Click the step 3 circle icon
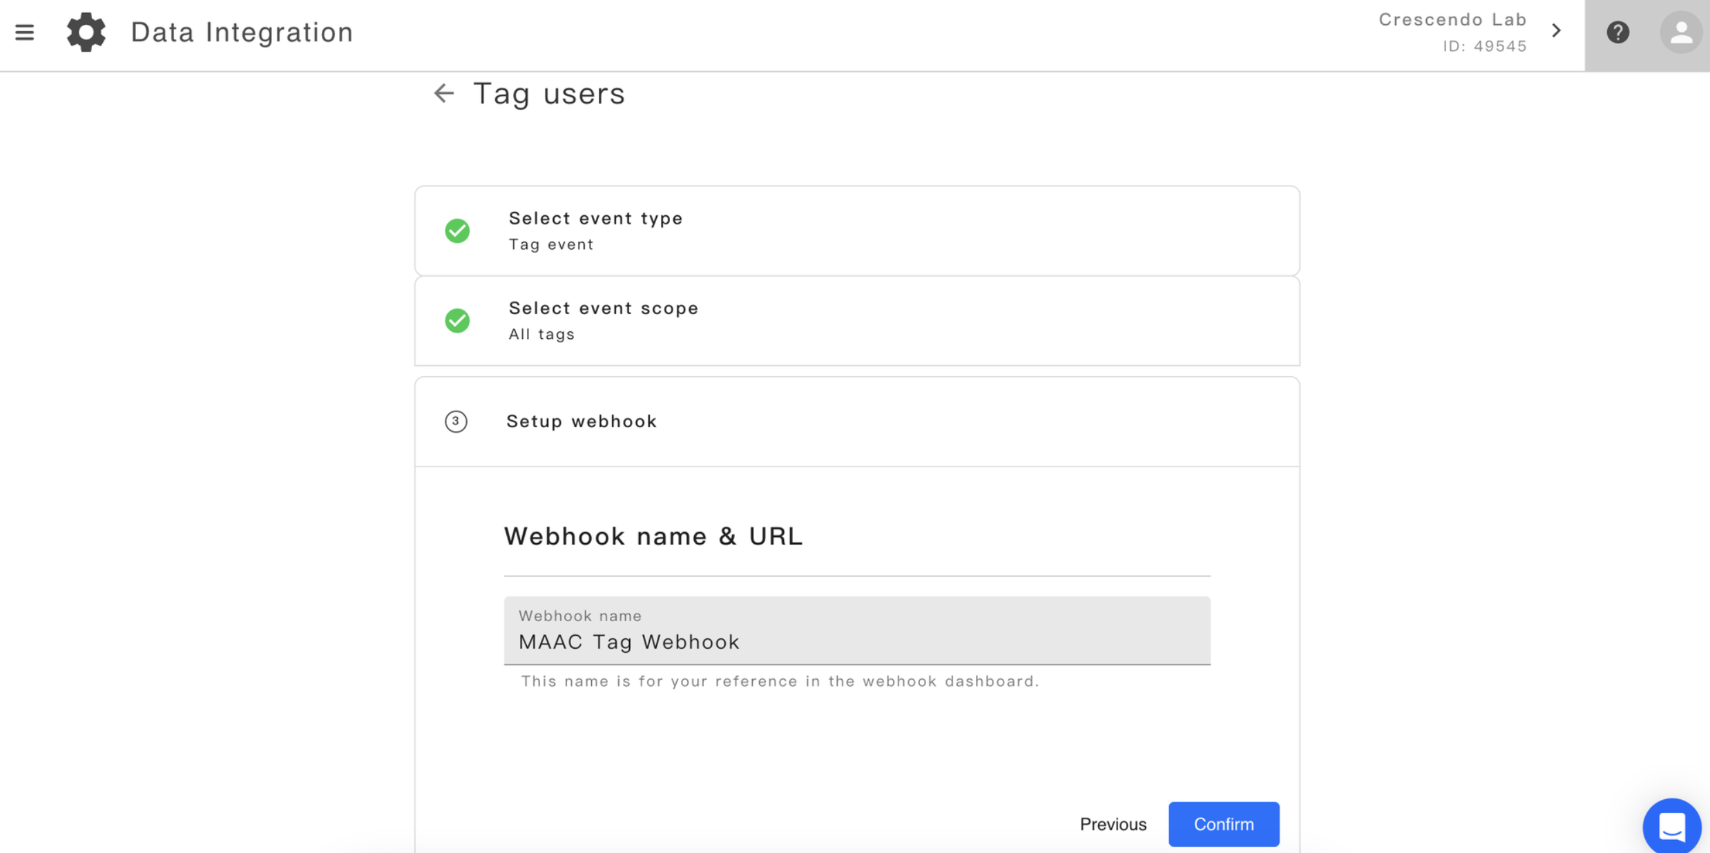1710x853 pixels. pyautogui.click(x=456, y=421)
